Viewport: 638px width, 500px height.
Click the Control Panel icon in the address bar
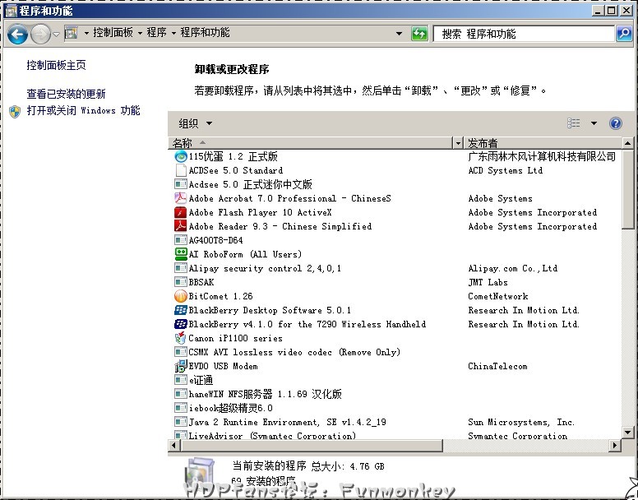[72, 33]
